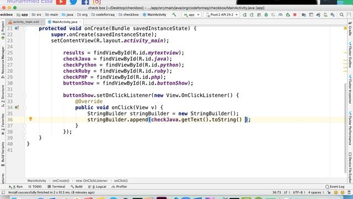Image resolution: width=353 pixels, height=199 pixels.
Task: Click the Apply Changes icon beside Run
Action: tap(252, 15)
